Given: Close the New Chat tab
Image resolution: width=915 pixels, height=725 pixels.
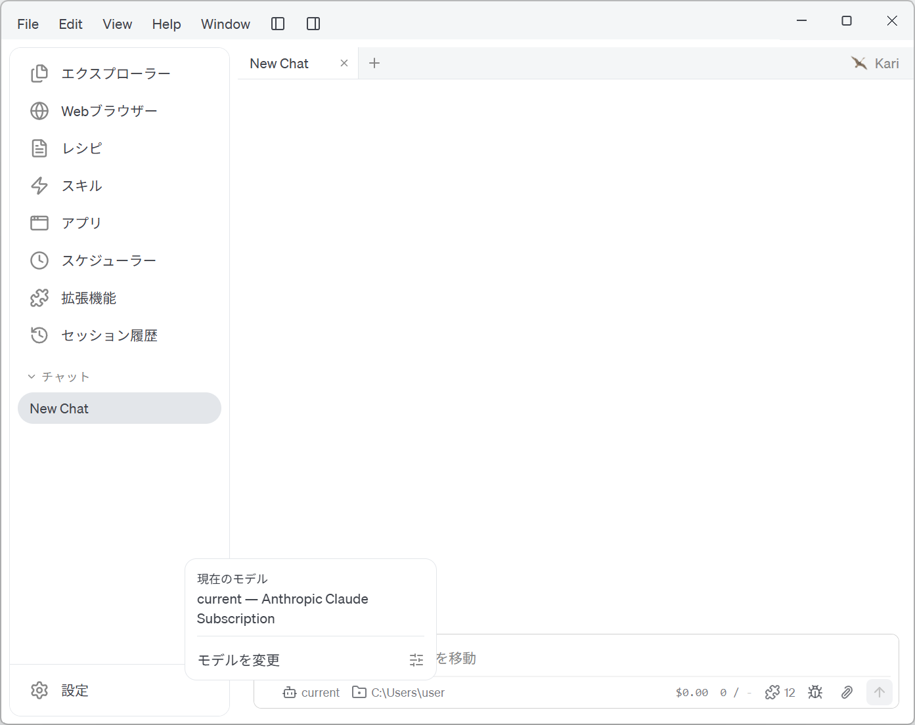Looking at the screenshot, I should (344, 63).
